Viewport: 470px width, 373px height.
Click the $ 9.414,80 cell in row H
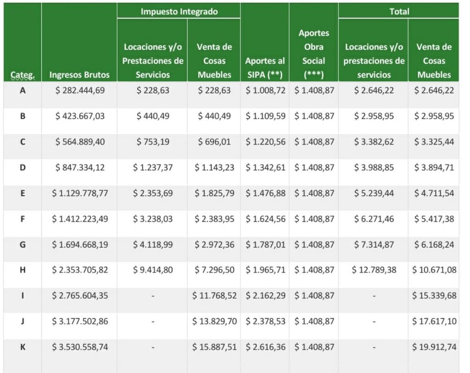tap(153, 270)
